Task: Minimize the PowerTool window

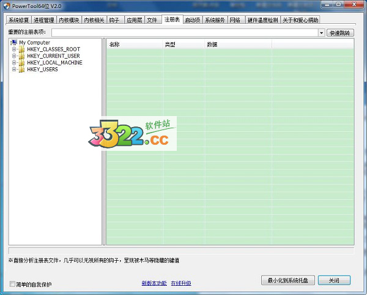Action: pyautogui.click(x=327, y=4)
